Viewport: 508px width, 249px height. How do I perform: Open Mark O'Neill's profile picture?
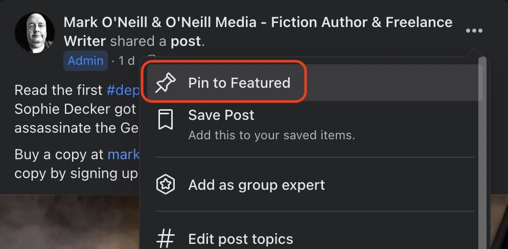(35, 32)
